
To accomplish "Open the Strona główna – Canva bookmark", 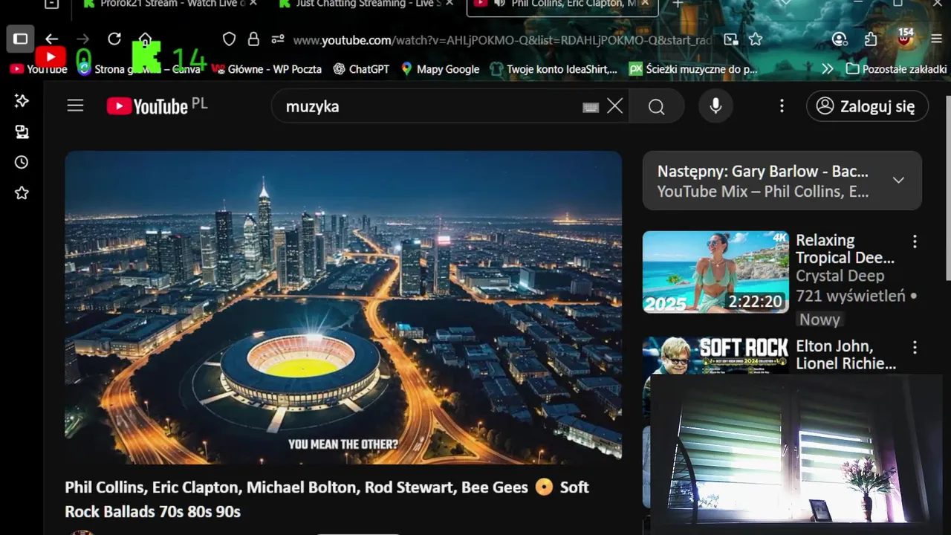I will point(139,69).
